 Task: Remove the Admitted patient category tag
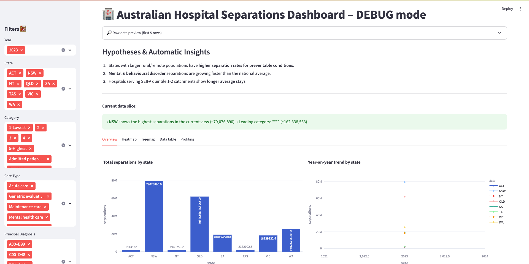coord(48,159)
